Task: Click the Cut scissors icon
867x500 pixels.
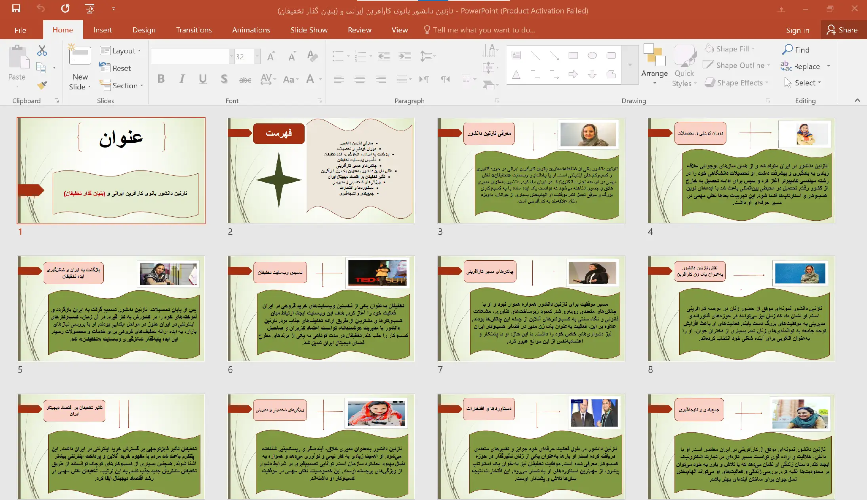Action: tap(42, 51)
